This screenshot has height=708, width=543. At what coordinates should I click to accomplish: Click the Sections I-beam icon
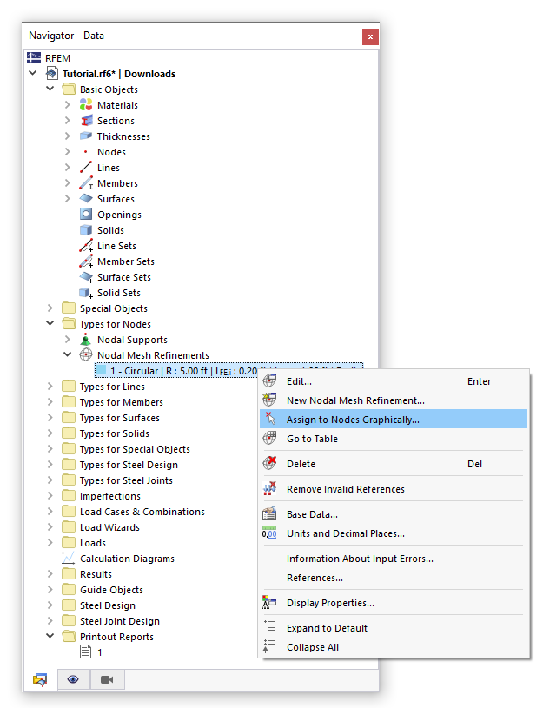click(86, 121)
